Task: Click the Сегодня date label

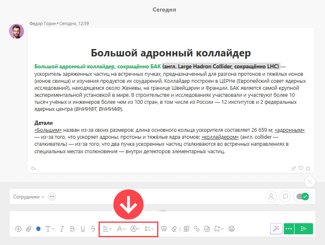Action: pyautogui.click(x=165, y=10)
